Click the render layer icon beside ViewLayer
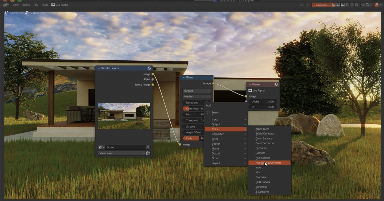 click(148, 153)
